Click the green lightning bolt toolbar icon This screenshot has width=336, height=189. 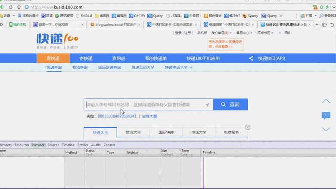coord(327,7)
